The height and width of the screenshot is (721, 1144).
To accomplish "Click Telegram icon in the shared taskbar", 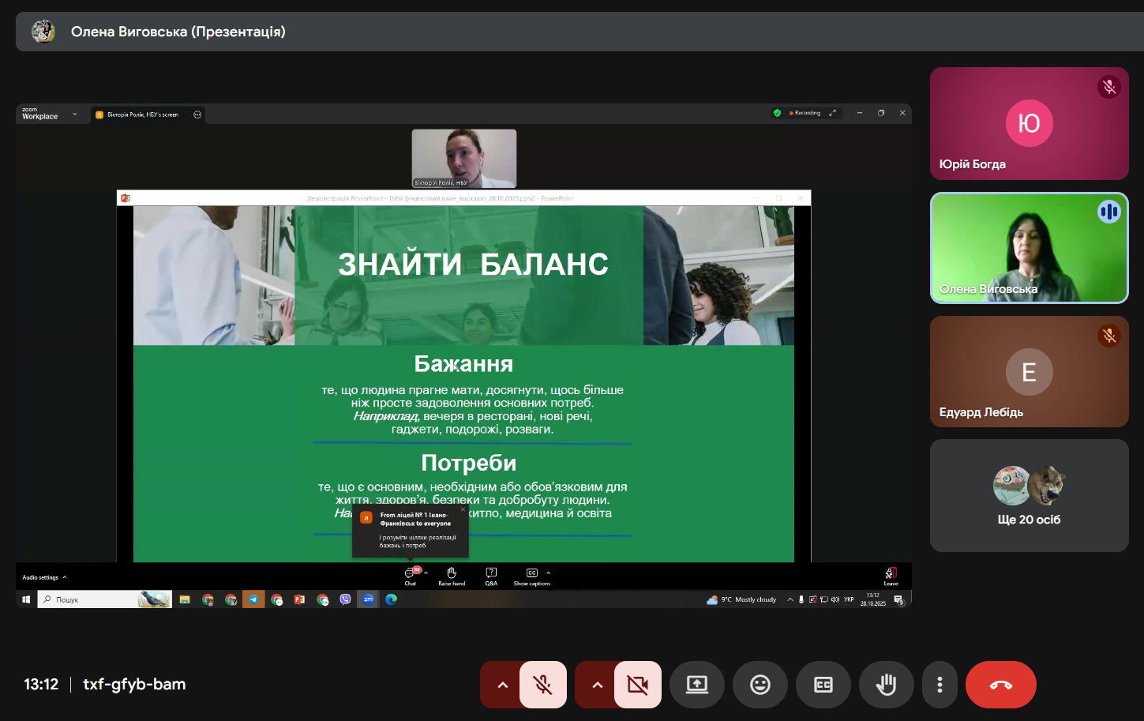I will coord(253,599).
